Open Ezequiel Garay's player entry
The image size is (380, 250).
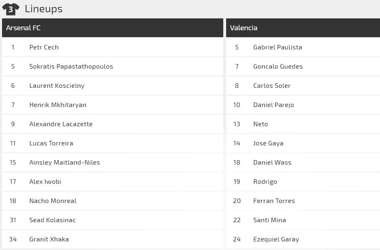pos(276,239)
